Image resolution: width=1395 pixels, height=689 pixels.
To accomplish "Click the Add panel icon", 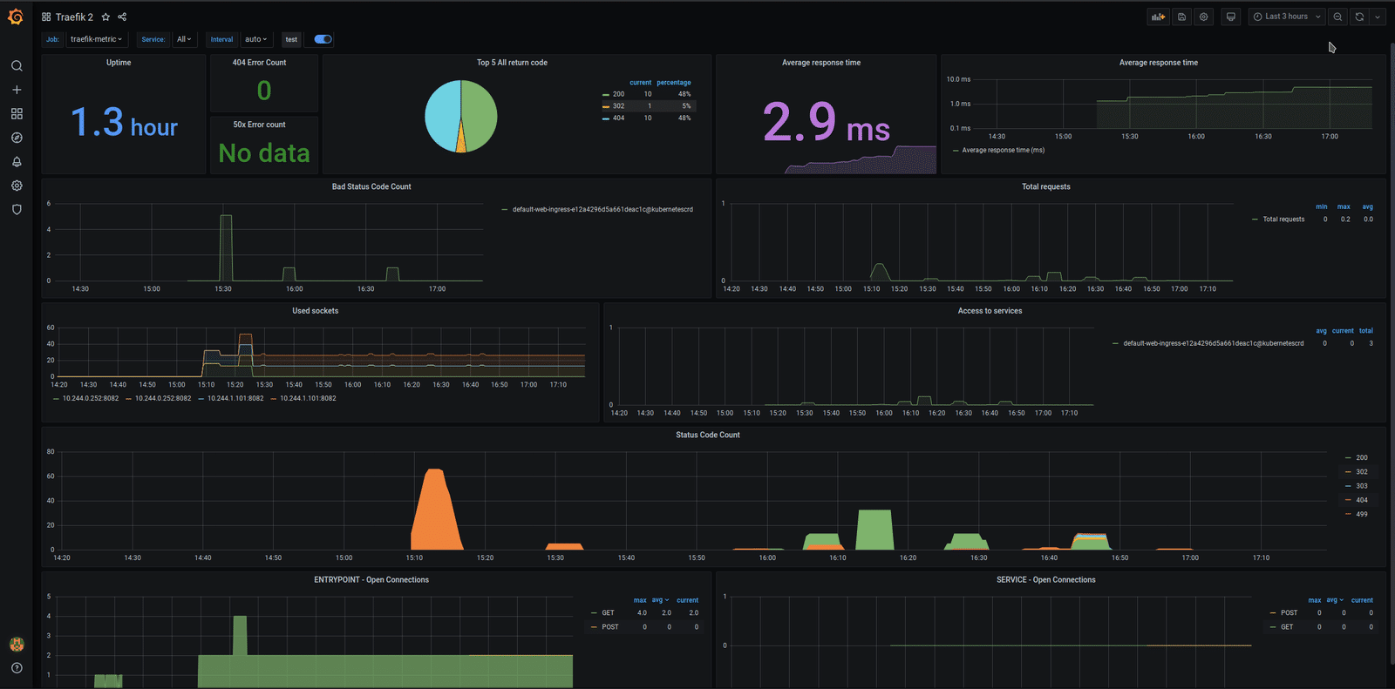I will 1158,17.
